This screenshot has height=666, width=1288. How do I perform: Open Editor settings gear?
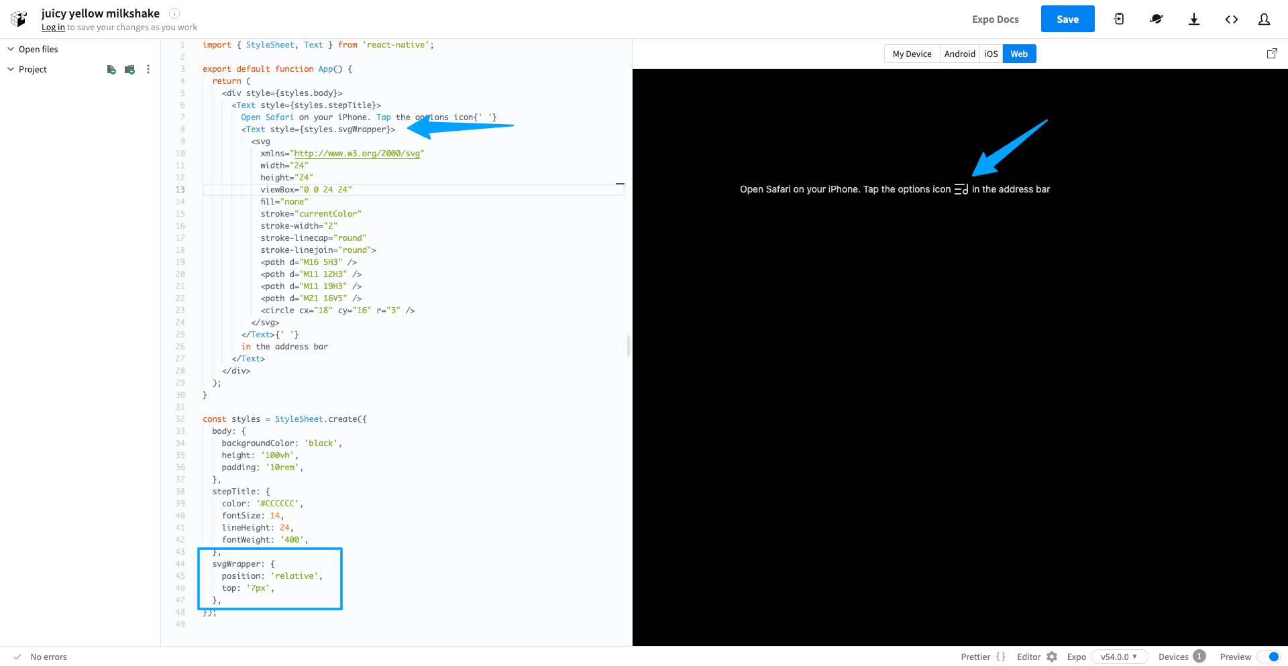pos(1052,657)
